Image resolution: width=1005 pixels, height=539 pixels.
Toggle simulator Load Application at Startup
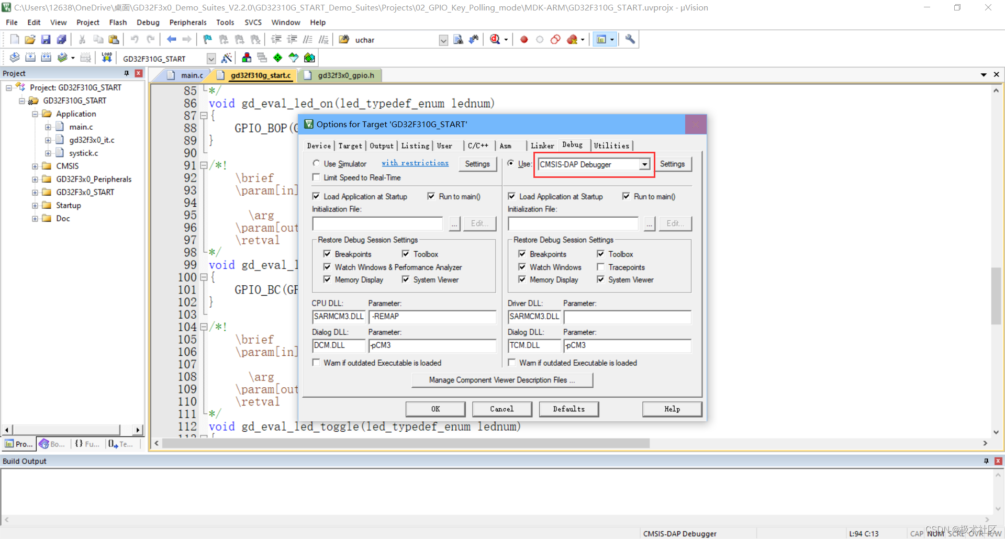(316, 196)
